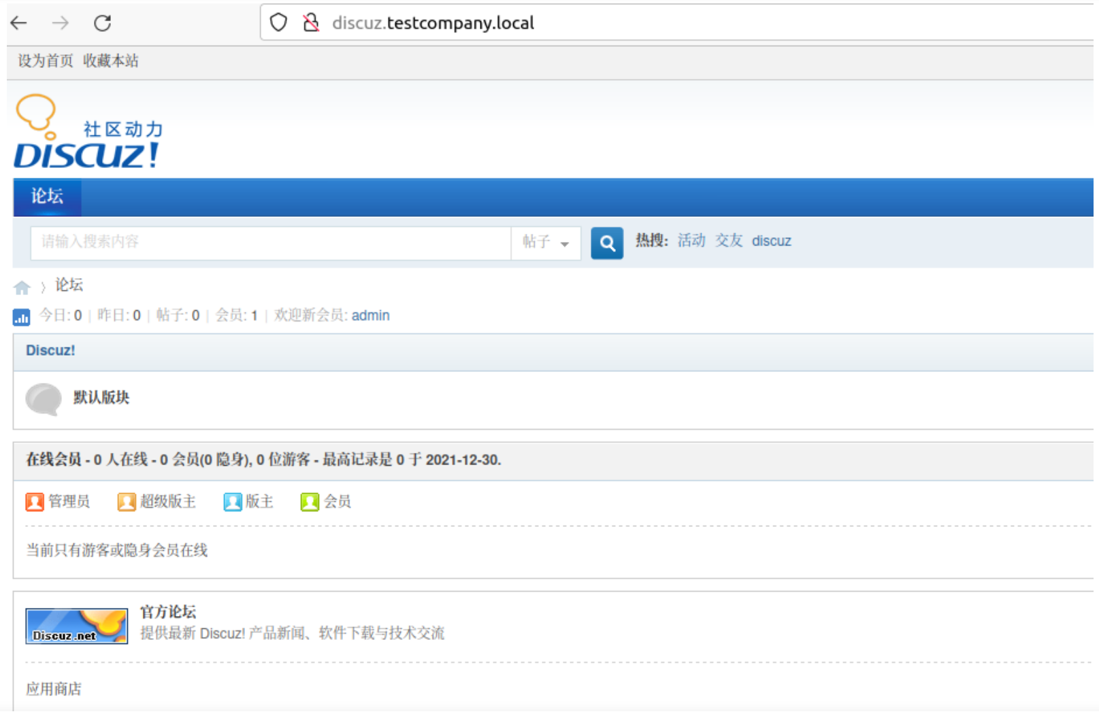Go to the home breadcrumb icon
The image size is (1099, 714).
(22, 288)
